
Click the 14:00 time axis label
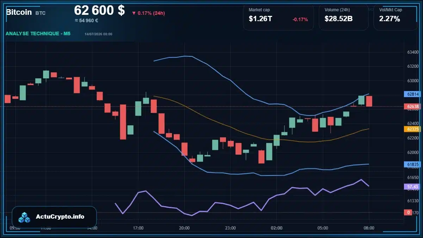coord(92,228)
